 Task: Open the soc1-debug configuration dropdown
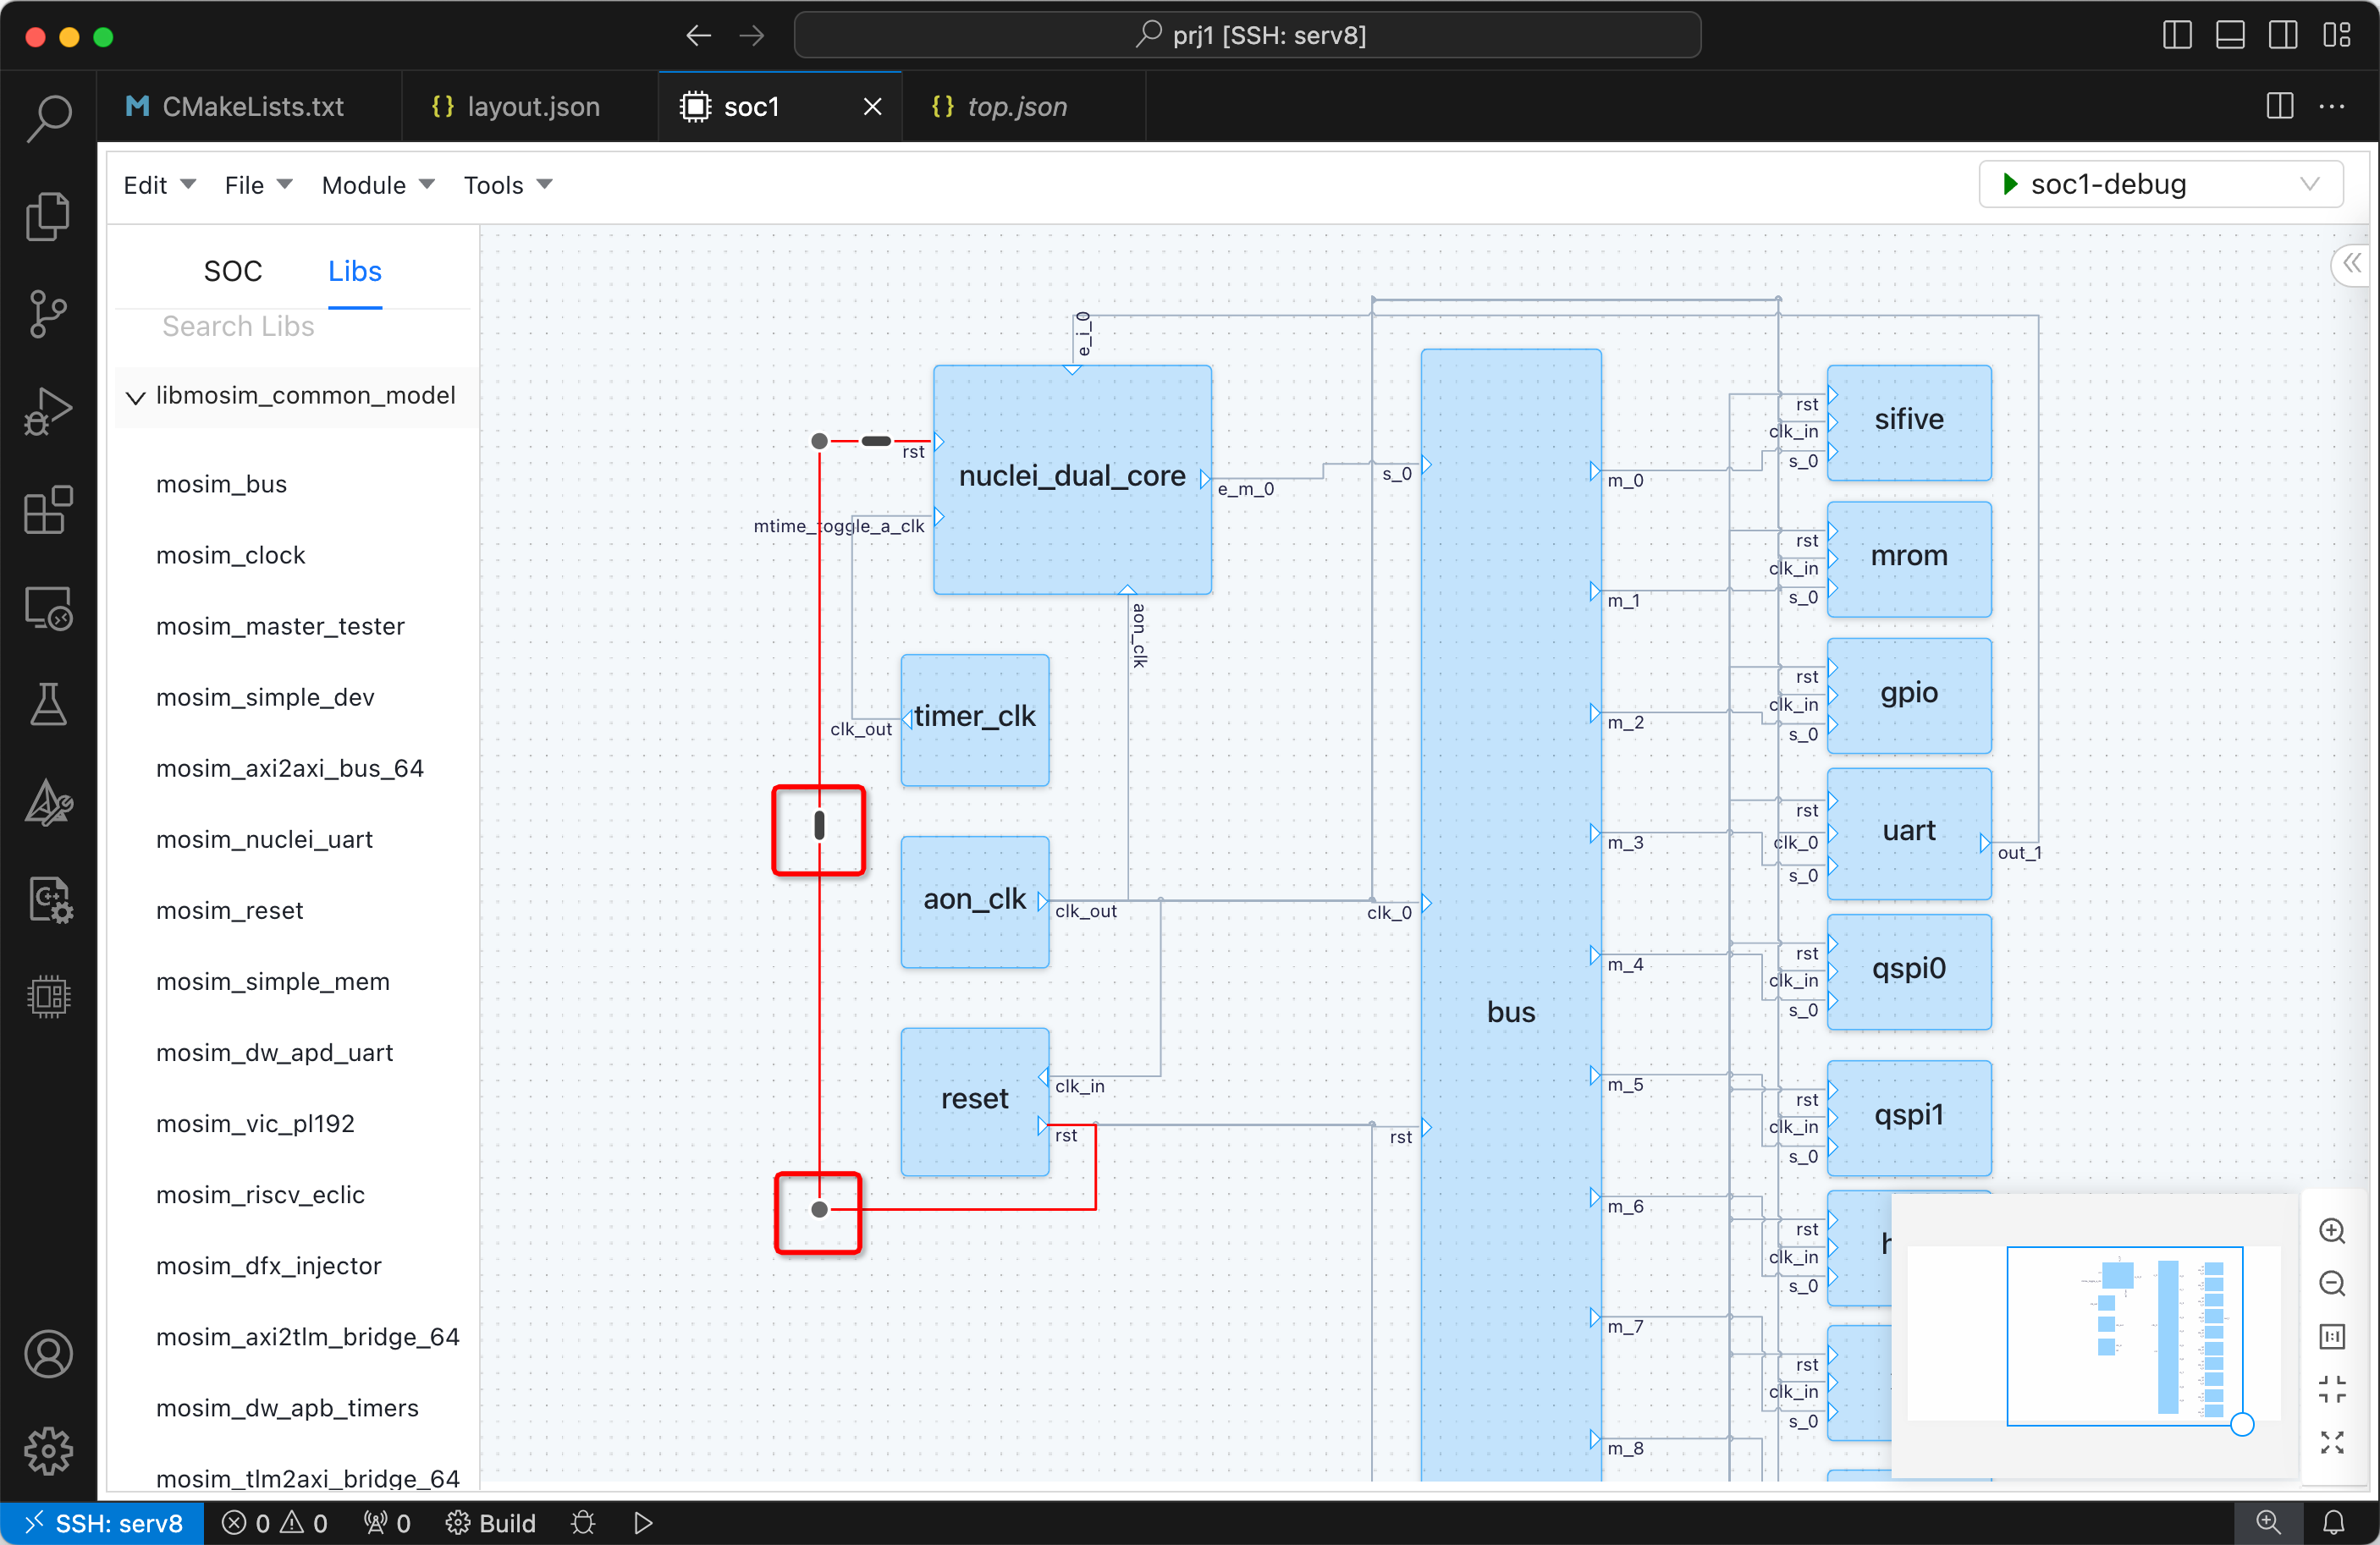pyautogui.click(x=2161, y=184)
